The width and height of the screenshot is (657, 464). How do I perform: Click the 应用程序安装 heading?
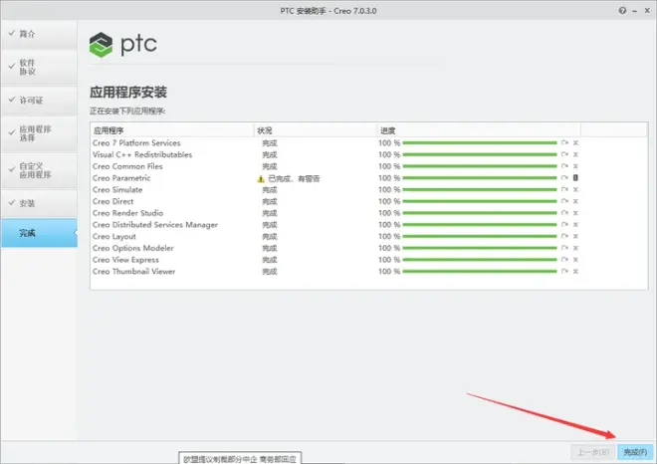[128, 93]
